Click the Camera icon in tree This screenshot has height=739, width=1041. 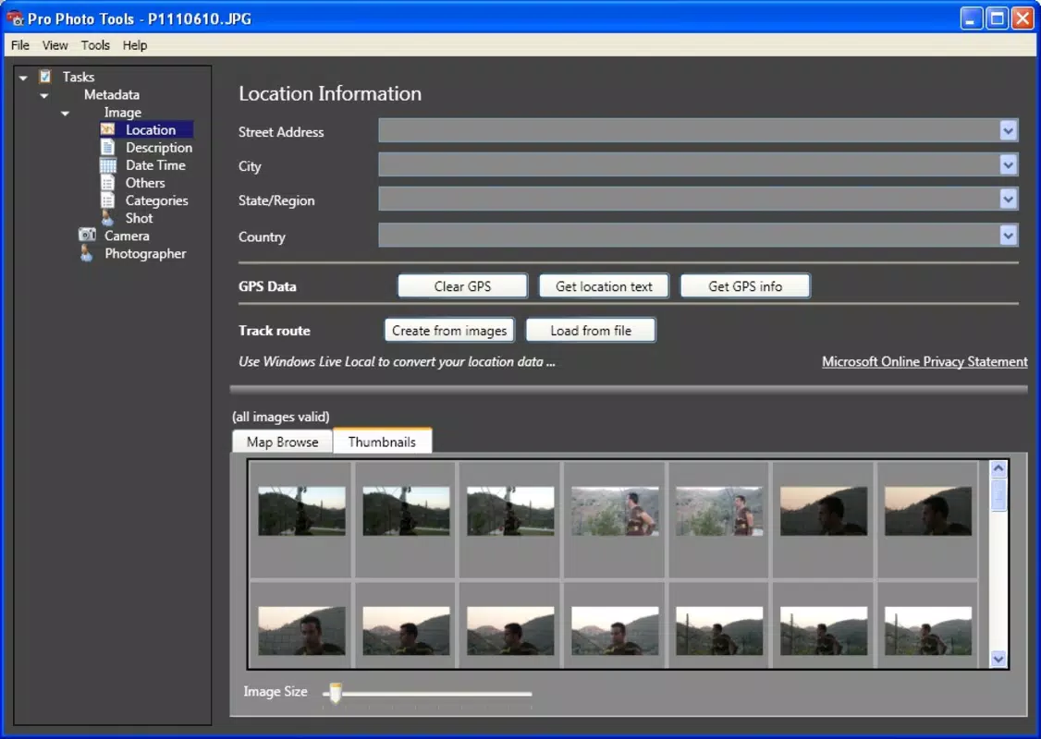[87, 235]
